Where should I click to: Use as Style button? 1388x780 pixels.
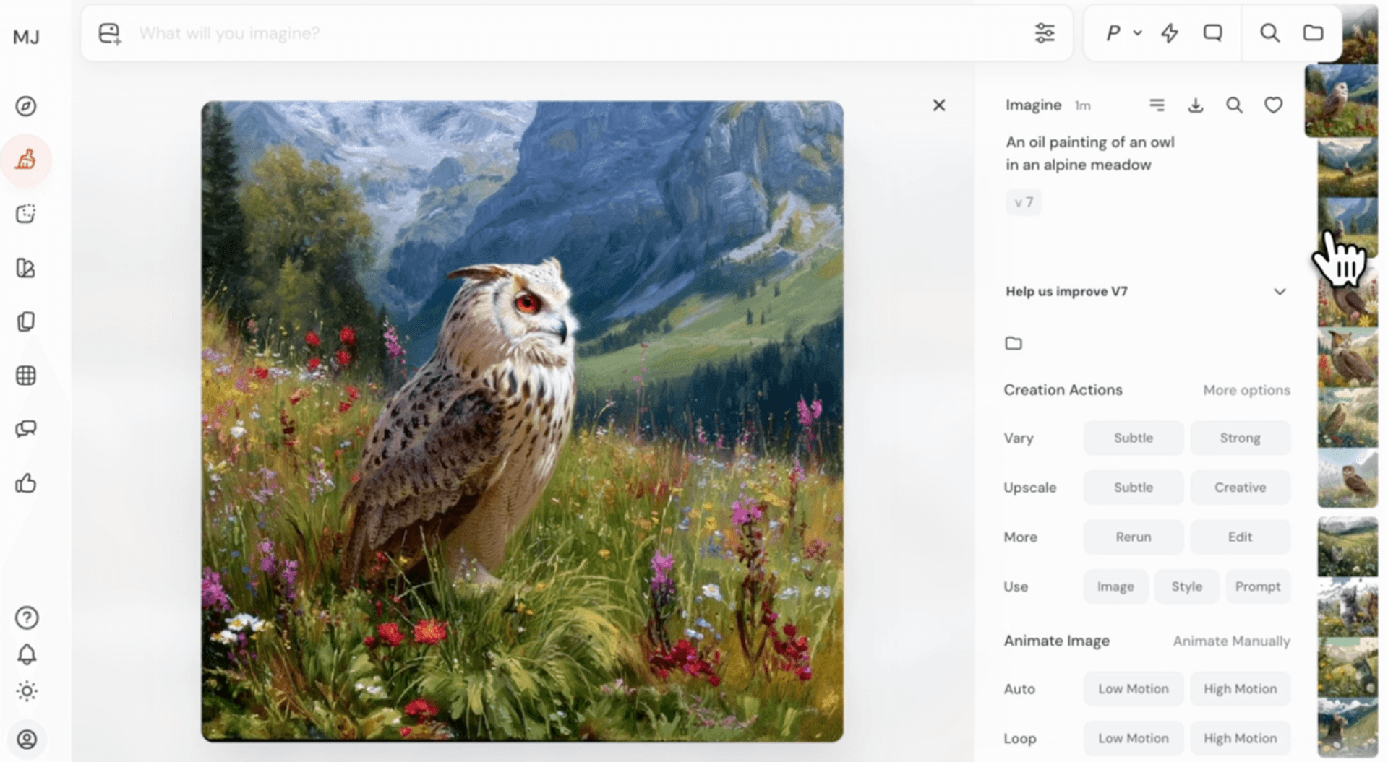point(1186,586)
